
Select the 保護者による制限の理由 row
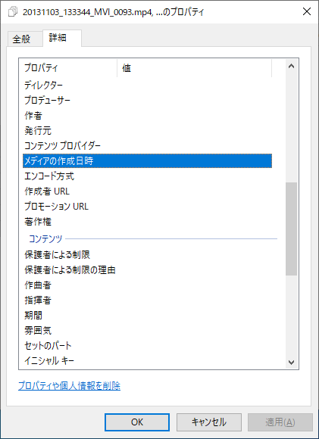click(x=147, y=270)
